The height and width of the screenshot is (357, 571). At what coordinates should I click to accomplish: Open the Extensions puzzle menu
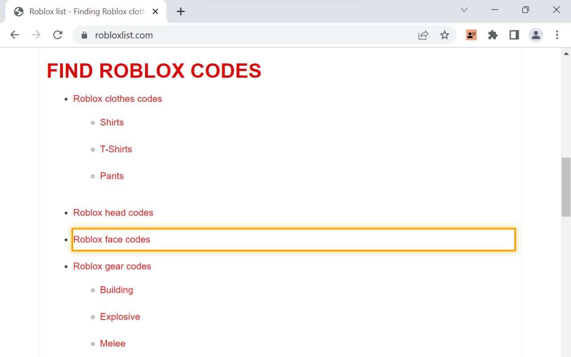tap(493, 35)
